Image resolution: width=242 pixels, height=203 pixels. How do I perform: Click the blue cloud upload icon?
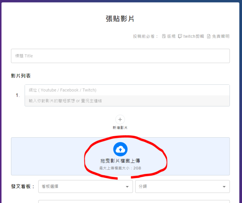click(x=120, y=150)
